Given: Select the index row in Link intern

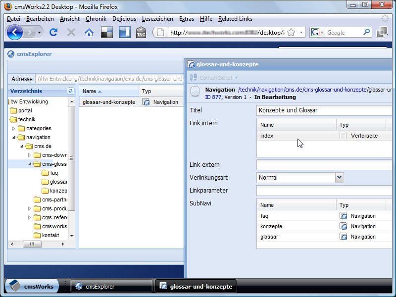Looking at the screenshot, I should (x=325, y=136).
